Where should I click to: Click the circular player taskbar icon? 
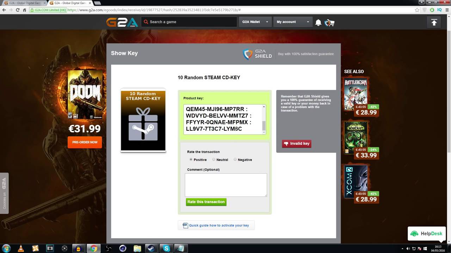64,248
